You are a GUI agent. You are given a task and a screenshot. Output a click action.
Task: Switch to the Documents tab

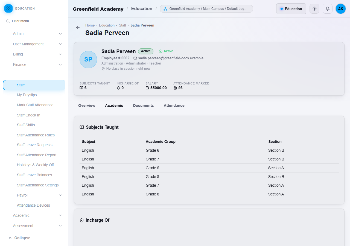click(x=143, y=106)
